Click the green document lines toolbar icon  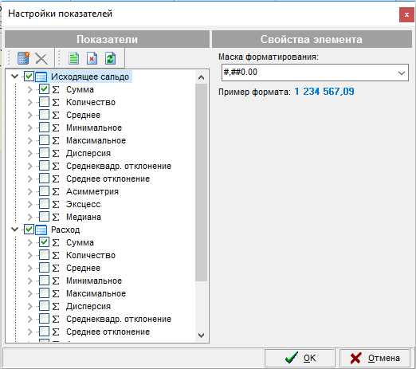(x=73, y=58)
